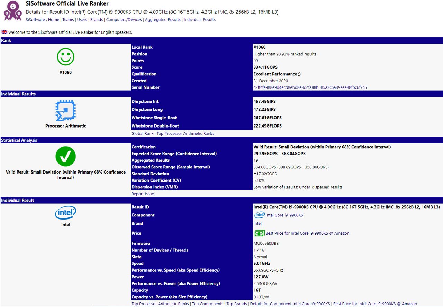This screenshot has width=443, height=307.
Task: Open the bottom Top Processor Arithmetic Ranks link
Action: (x=160, y=304)
